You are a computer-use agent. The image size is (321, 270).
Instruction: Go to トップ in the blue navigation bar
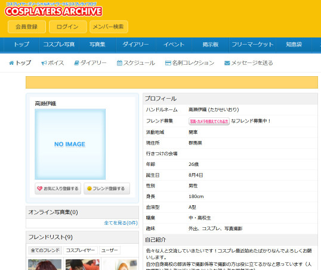point(21,45)
